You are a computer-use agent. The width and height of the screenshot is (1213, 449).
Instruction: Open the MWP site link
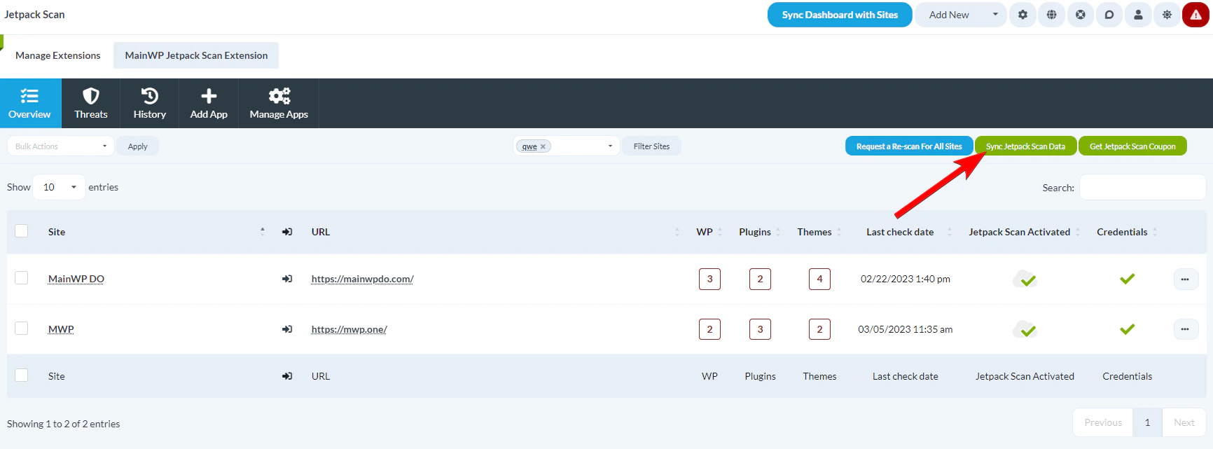[61, 329]
